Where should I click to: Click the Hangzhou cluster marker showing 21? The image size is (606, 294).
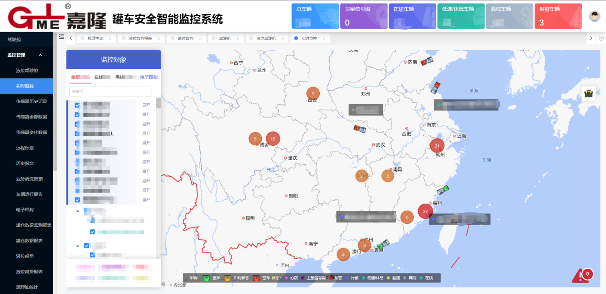tap(437, 146)
